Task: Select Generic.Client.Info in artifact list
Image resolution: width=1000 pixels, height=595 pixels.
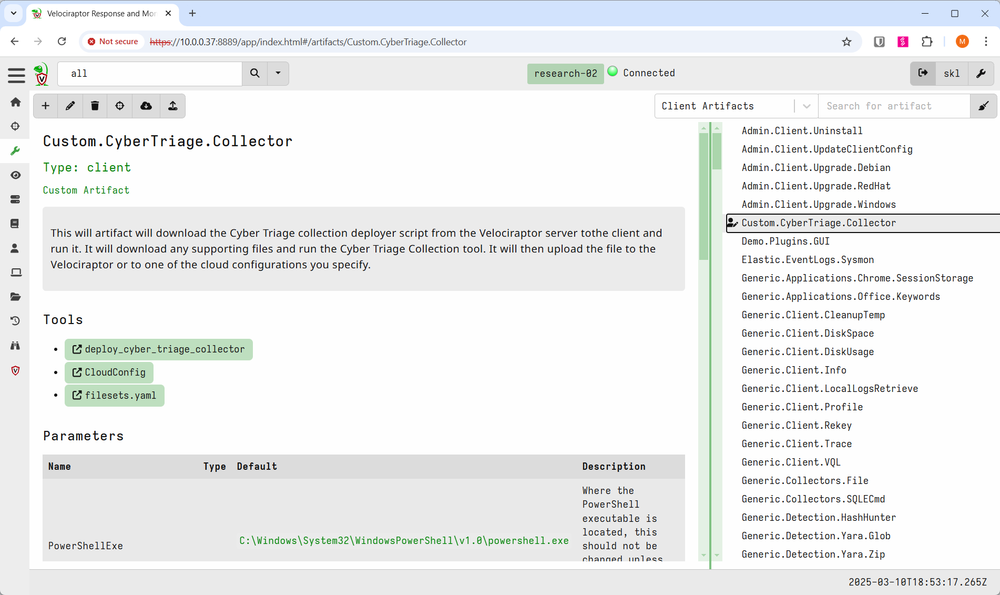Action: click(793, 370)
